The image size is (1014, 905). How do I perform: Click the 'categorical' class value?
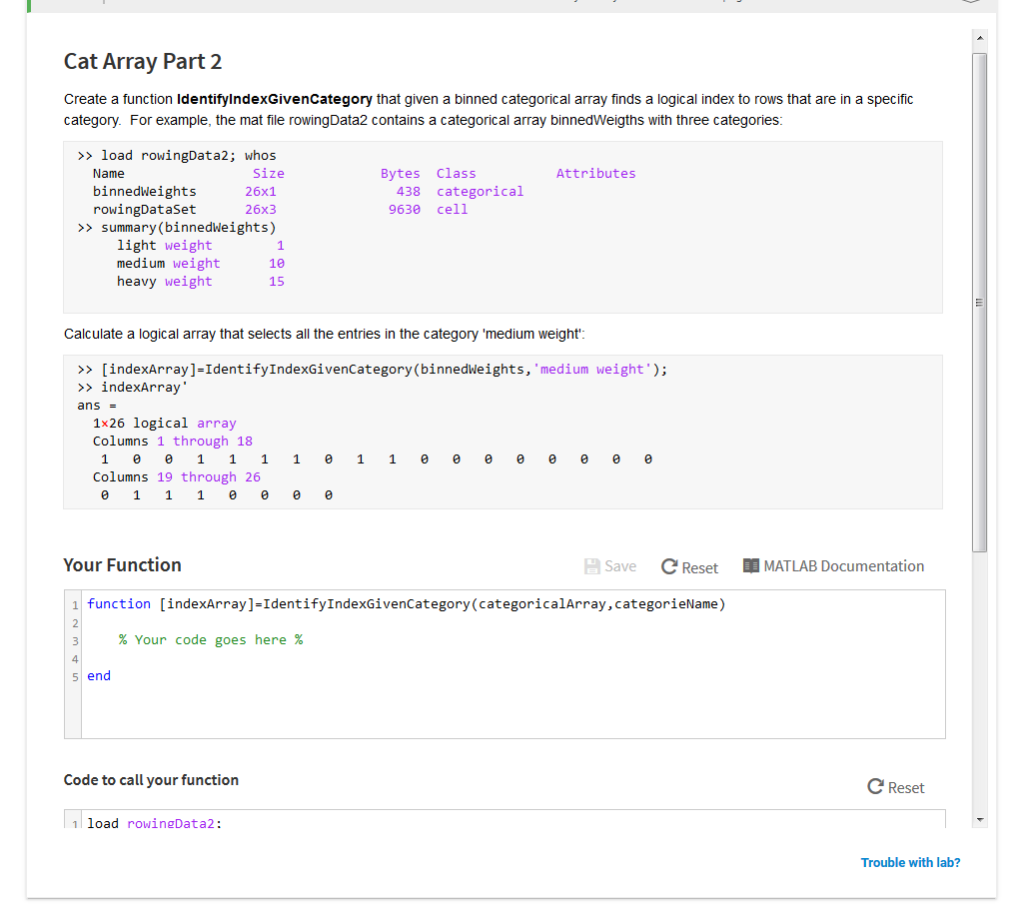click(x=480, y=192)
